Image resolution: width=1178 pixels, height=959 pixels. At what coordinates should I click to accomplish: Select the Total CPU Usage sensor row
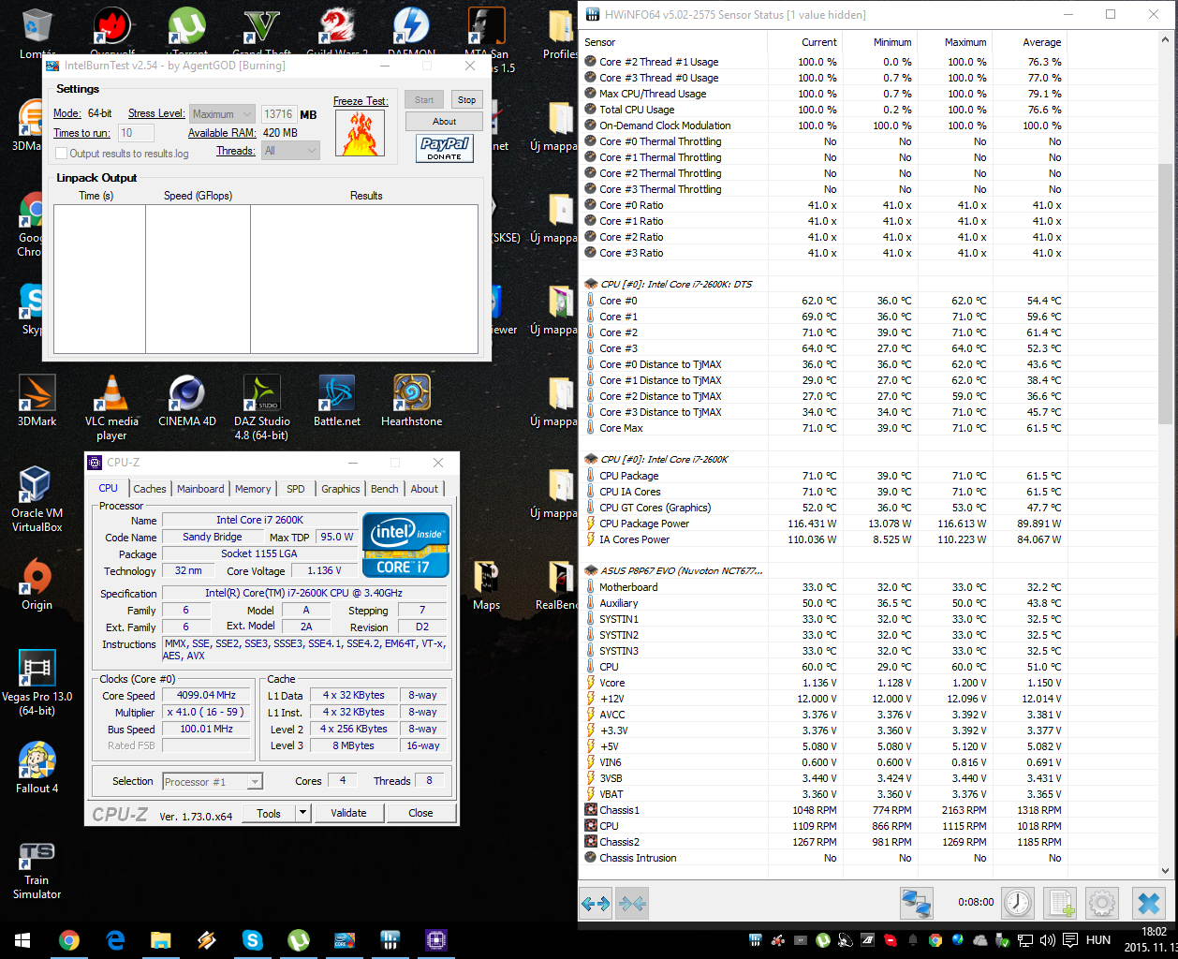[x=824, y=110]
